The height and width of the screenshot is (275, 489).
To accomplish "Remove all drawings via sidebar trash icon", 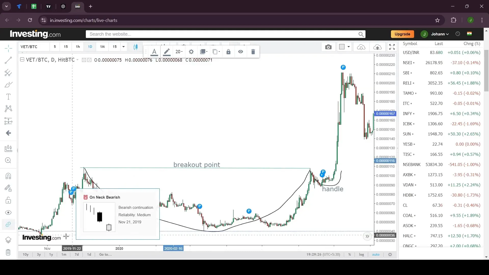I will [8, 252].
